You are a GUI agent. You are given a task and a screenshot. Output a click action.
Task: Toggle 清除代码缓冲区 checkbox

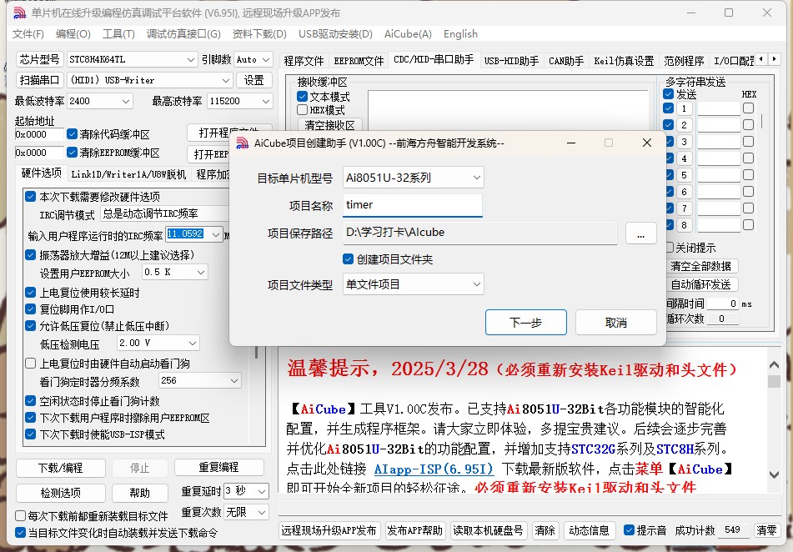72,134
